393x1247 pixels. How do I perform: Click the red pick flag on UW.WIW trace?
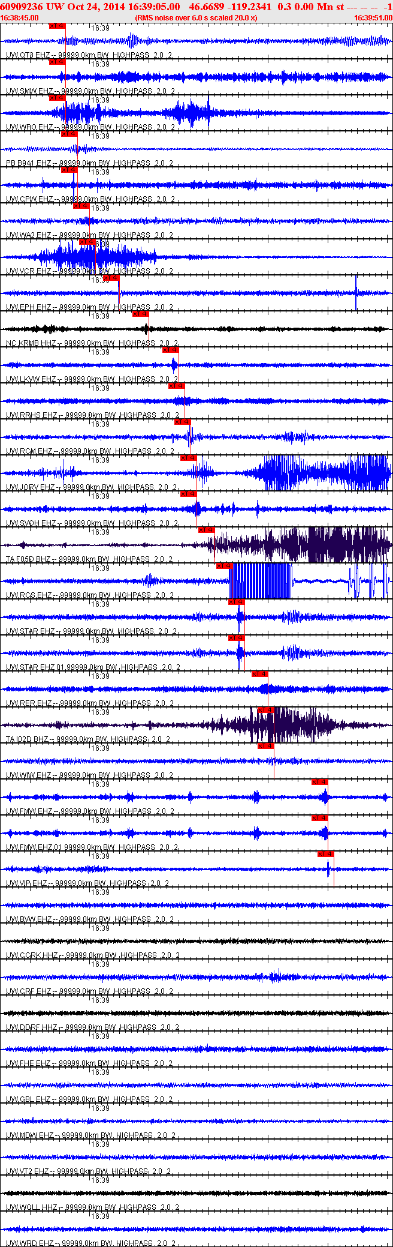(x=266, y=746)
